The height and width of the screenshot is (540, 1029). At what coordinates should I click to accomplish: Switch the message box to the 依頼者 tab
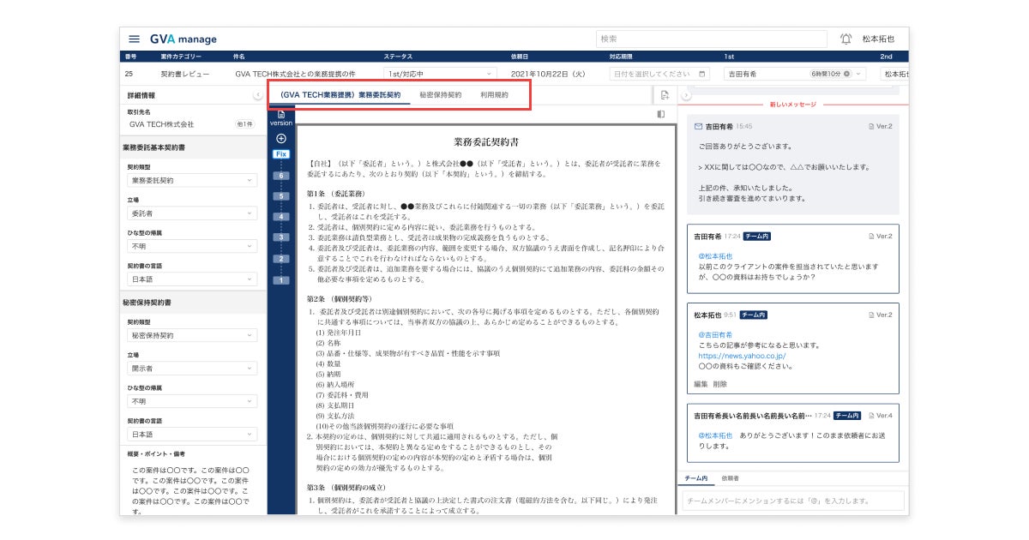click(731, 478)
